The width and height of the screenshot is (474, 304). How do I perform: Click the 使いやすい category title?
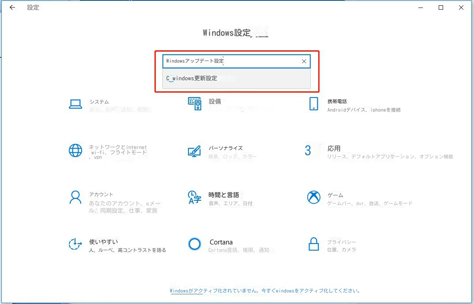pos(103,242)
